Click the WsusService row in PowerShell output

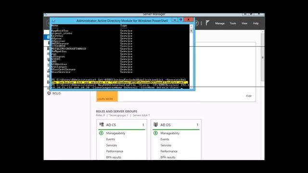(x=61, y=72)
